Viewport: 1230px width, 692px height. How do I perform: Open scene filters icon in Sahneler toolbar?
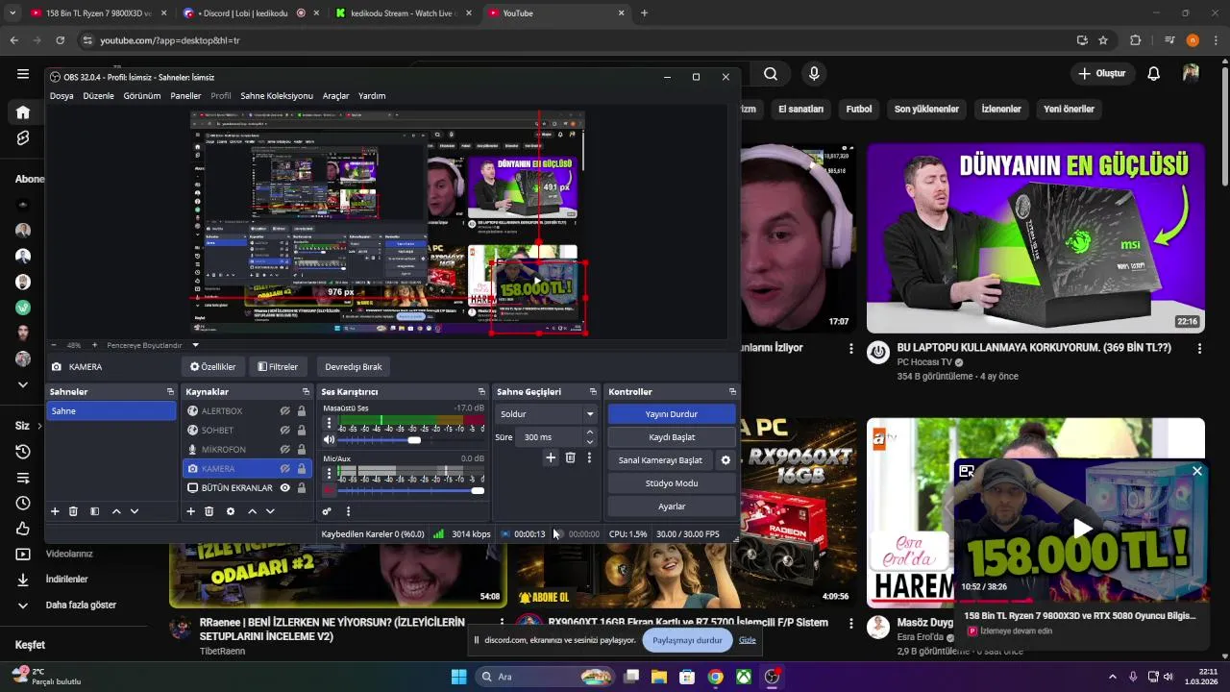click(x=94, y=511)
